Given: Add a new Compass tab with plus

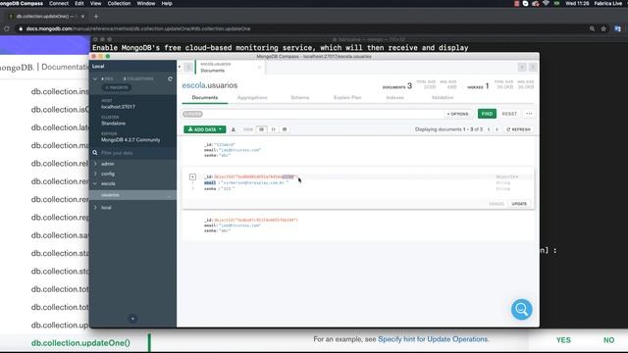Looking at the screenshot, I should click(522, 67).
